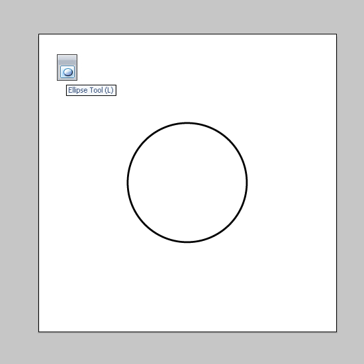Click the highlighted blue oval tool button
Image resolution: width=364 pixels, height=364 pixels.
(68, 71)
